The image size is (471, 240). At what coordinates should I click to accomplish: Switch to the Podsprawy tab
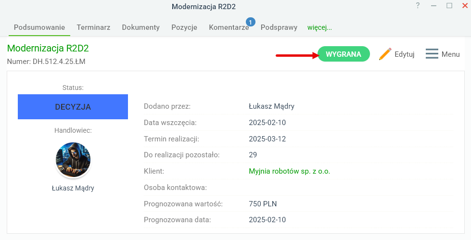[279, 27]
